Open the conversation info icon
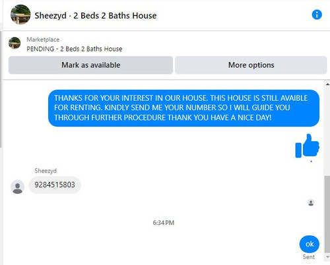Image resolution: width=330 pixels, height=265 pixels. point(317,15)
